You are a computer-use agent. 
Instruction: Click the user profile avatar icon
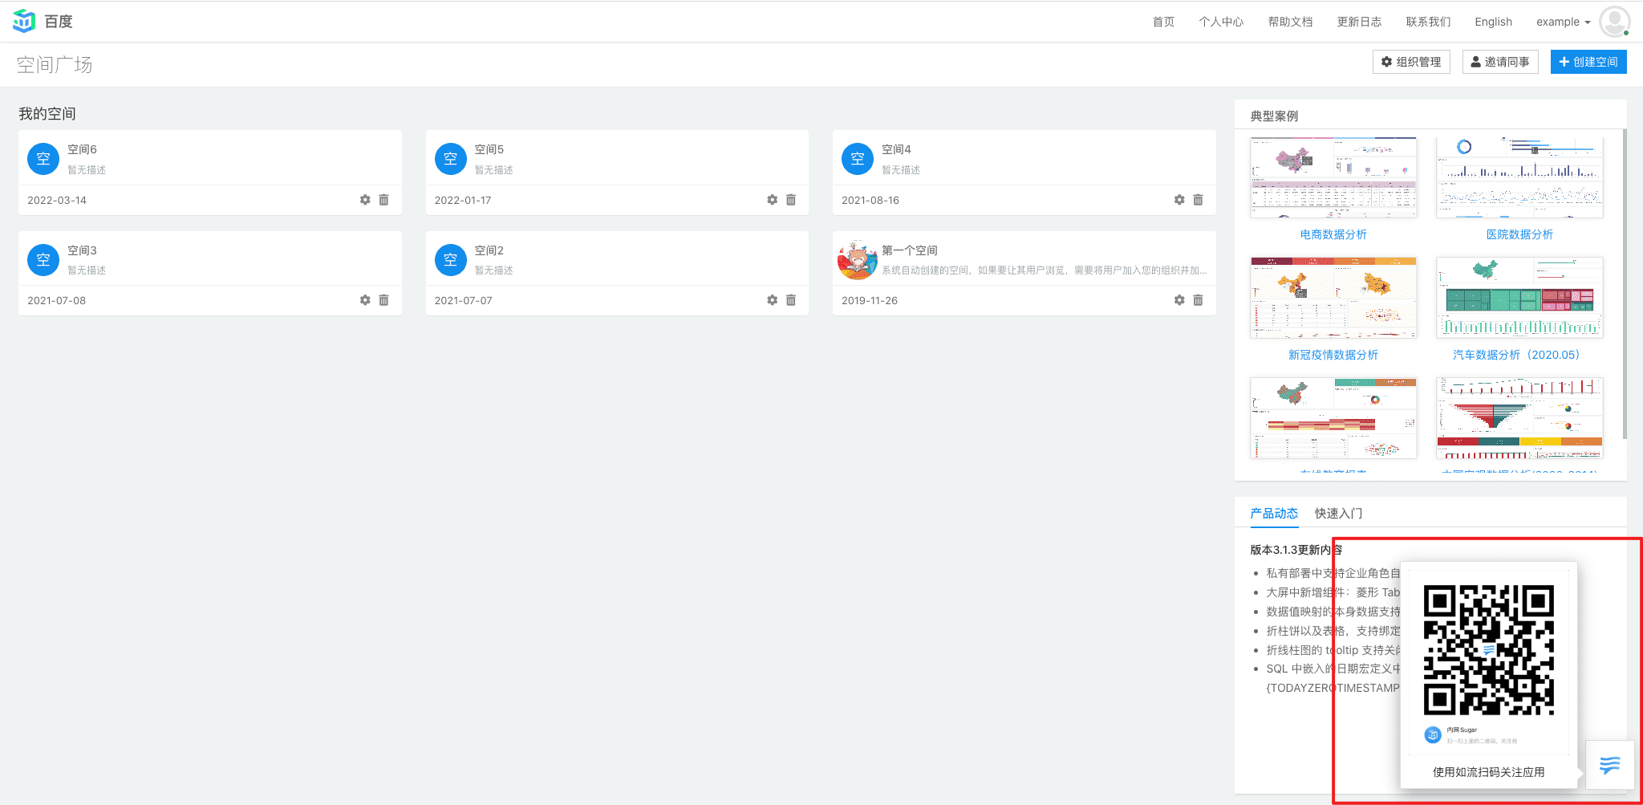click(x=1614, y=22)
